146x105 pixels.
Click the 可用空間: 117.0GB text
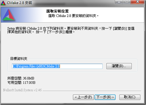tap(21, 82)
